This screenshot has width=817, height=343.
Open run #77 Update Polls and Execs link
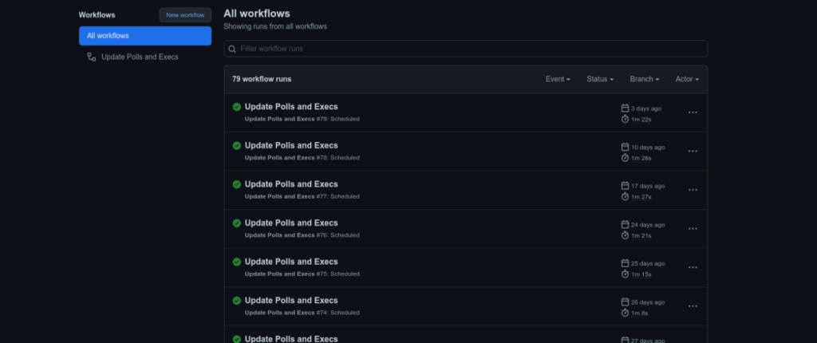[291, 184]
